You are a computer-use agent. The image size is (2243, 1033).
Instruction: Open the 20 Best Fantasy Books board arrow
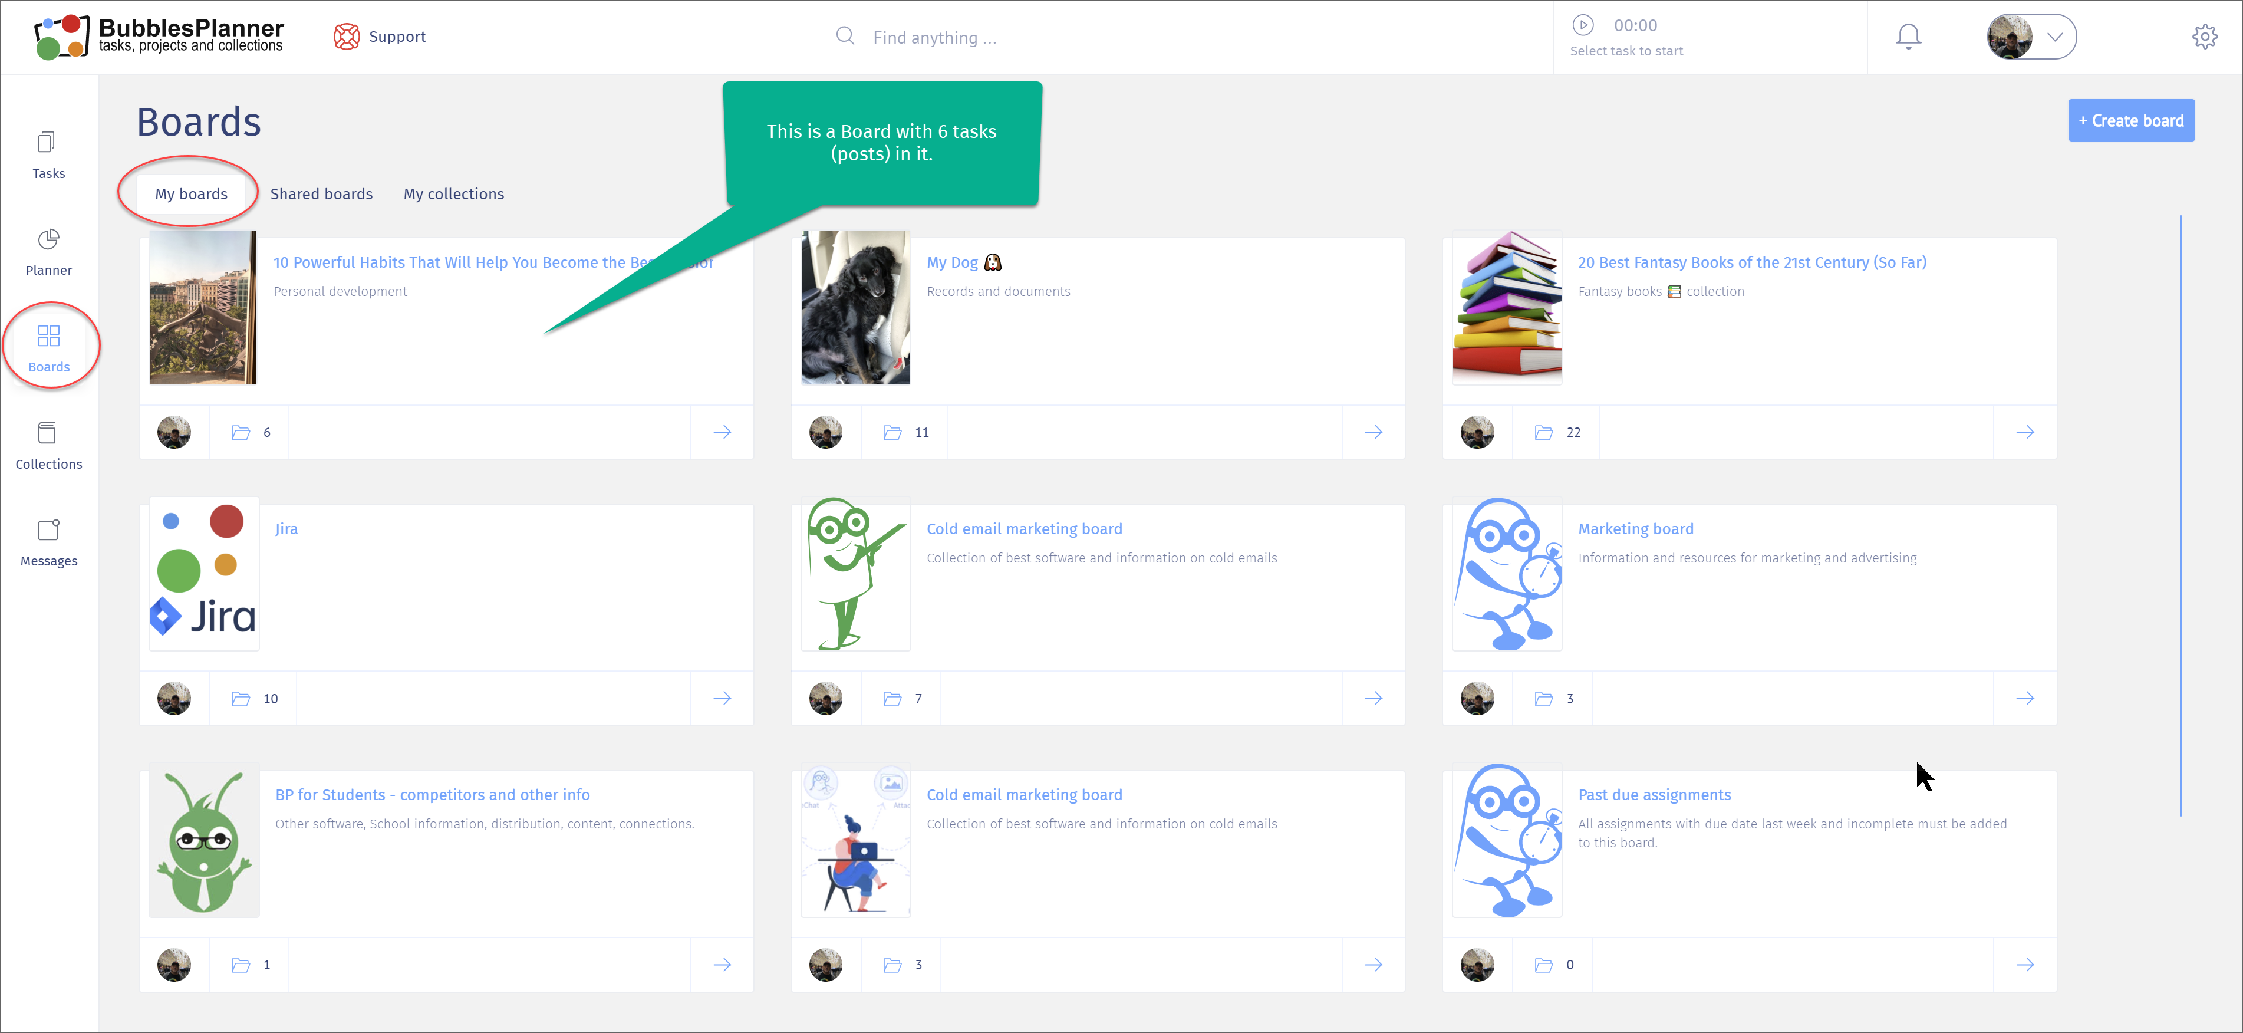[2024, 432]
